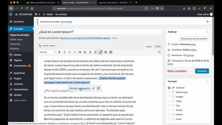Screen dimensions: 222x125
Task: Open the Usuarios sidebar menu
Action: (21, 84)
